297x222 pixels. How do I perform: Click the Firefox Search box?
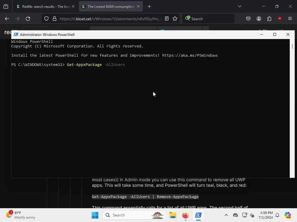[x=208, y=19]
